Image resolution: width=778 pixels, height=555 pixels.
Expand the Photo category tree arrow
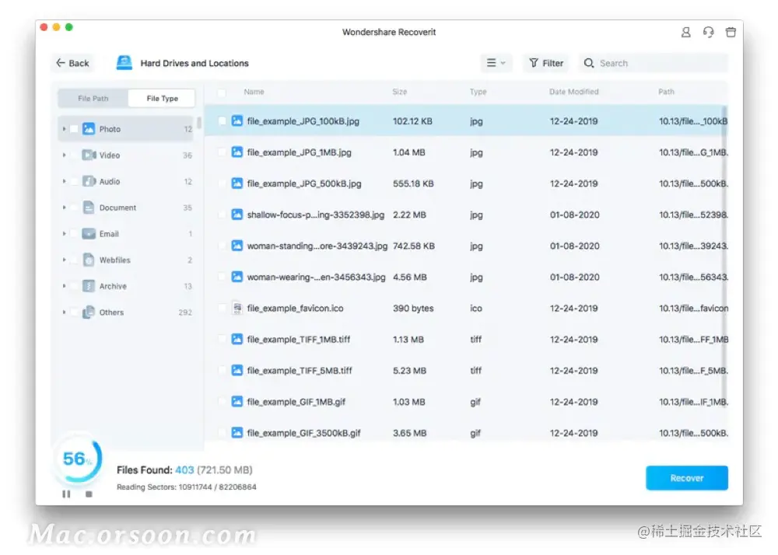64,129
